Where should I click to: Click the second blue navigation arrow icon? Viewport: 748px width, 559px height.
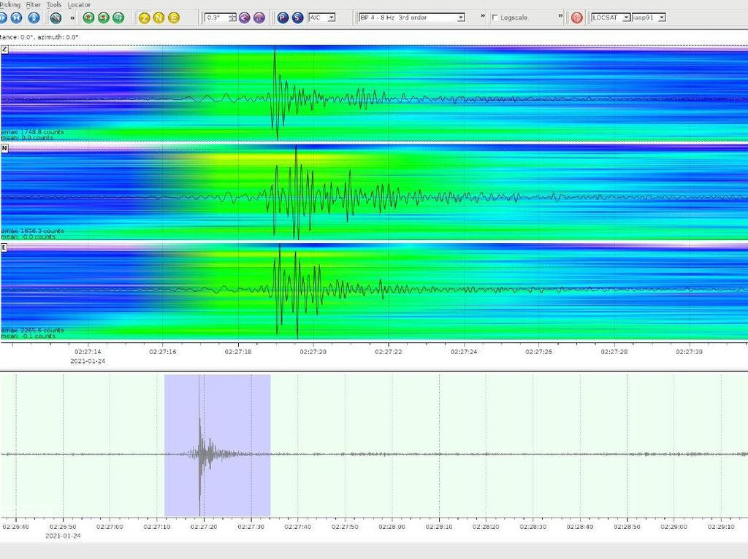coord(16,18)
